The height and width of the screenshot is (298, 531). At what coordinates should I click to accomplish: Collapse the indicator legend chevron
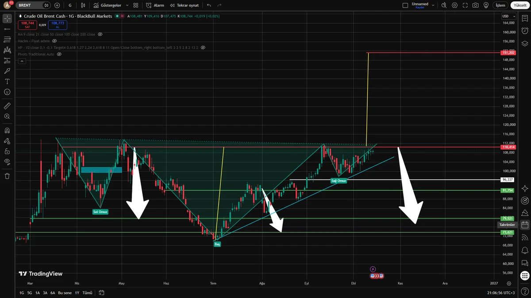22,61
